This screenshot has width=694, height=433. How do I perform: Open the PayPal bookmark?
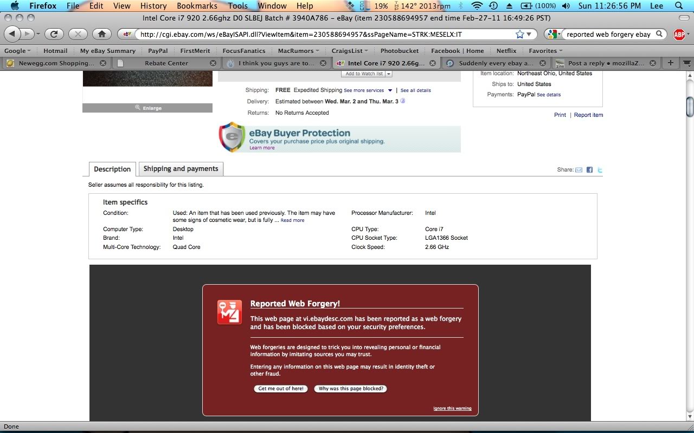pyautogui.click(x=158, y=51)
